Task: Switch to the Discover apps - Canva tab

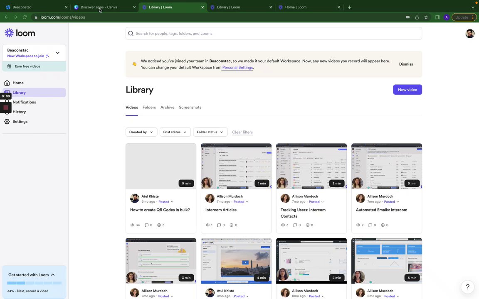Action: pos(104,7)
